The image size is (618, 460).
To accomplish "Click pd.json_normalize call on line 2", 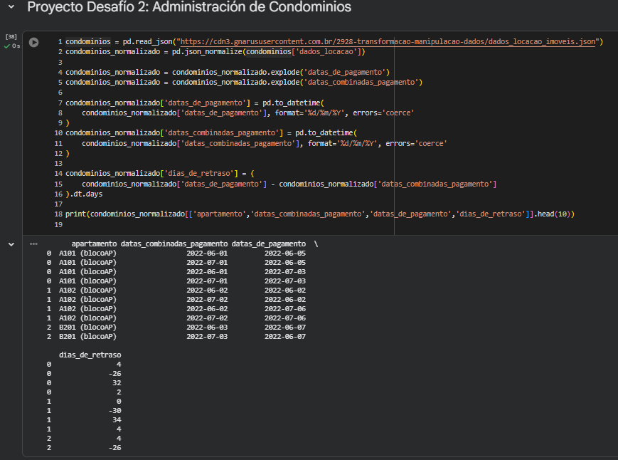I will 208,52.
